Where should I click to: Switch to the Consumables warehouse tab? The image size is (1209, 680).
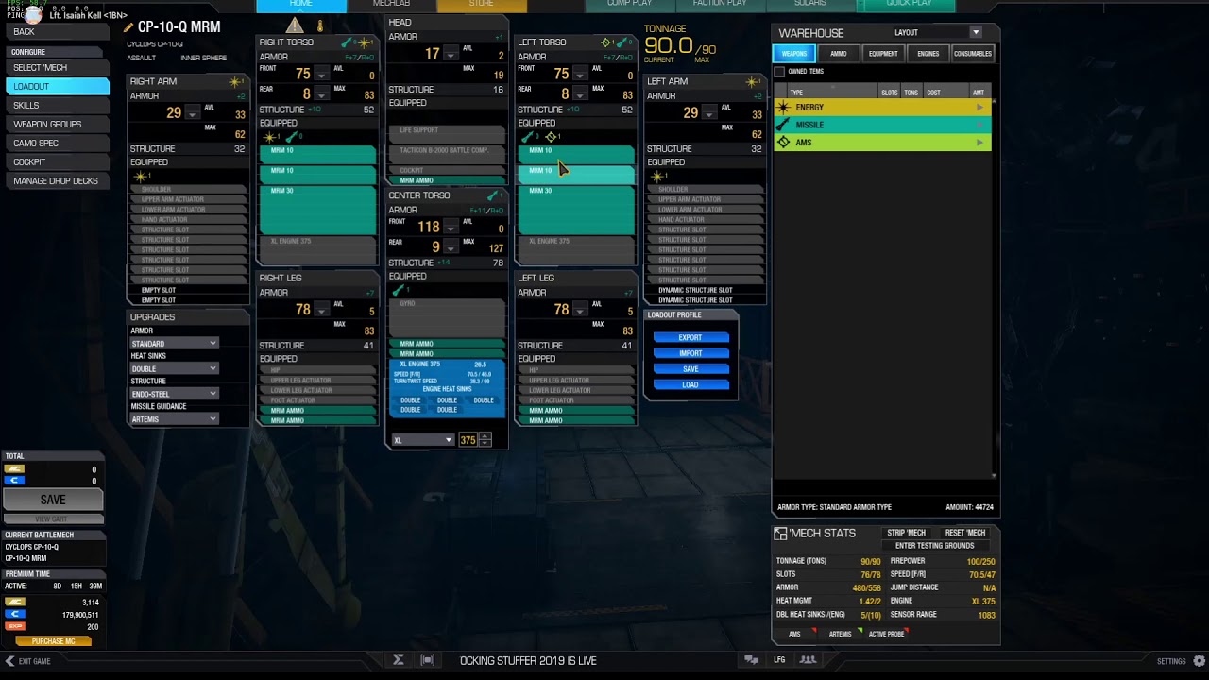(x=973, y=54)
